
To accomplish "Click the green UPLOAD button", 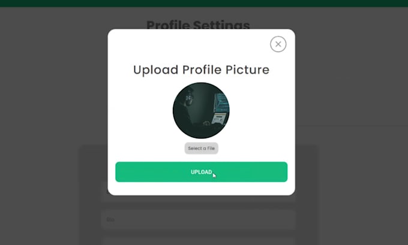I will point(202,172).
